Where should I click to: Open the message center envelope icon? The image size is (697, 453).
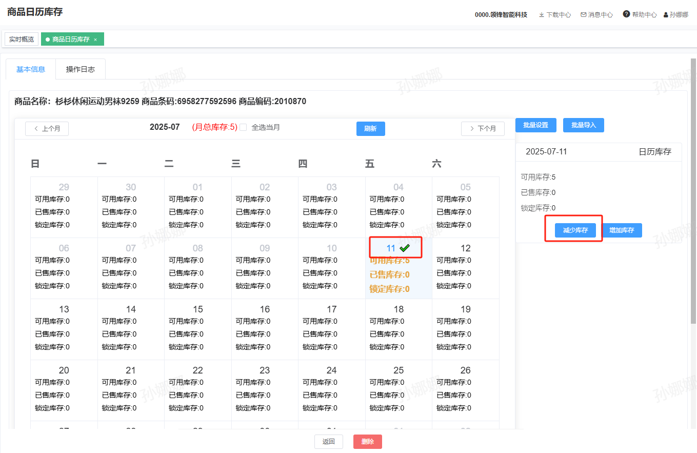583,15
